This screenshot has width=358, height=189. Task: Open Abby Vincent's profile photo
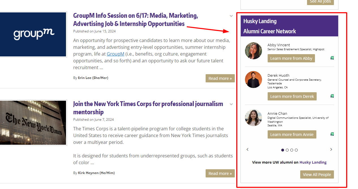[253, 51]
